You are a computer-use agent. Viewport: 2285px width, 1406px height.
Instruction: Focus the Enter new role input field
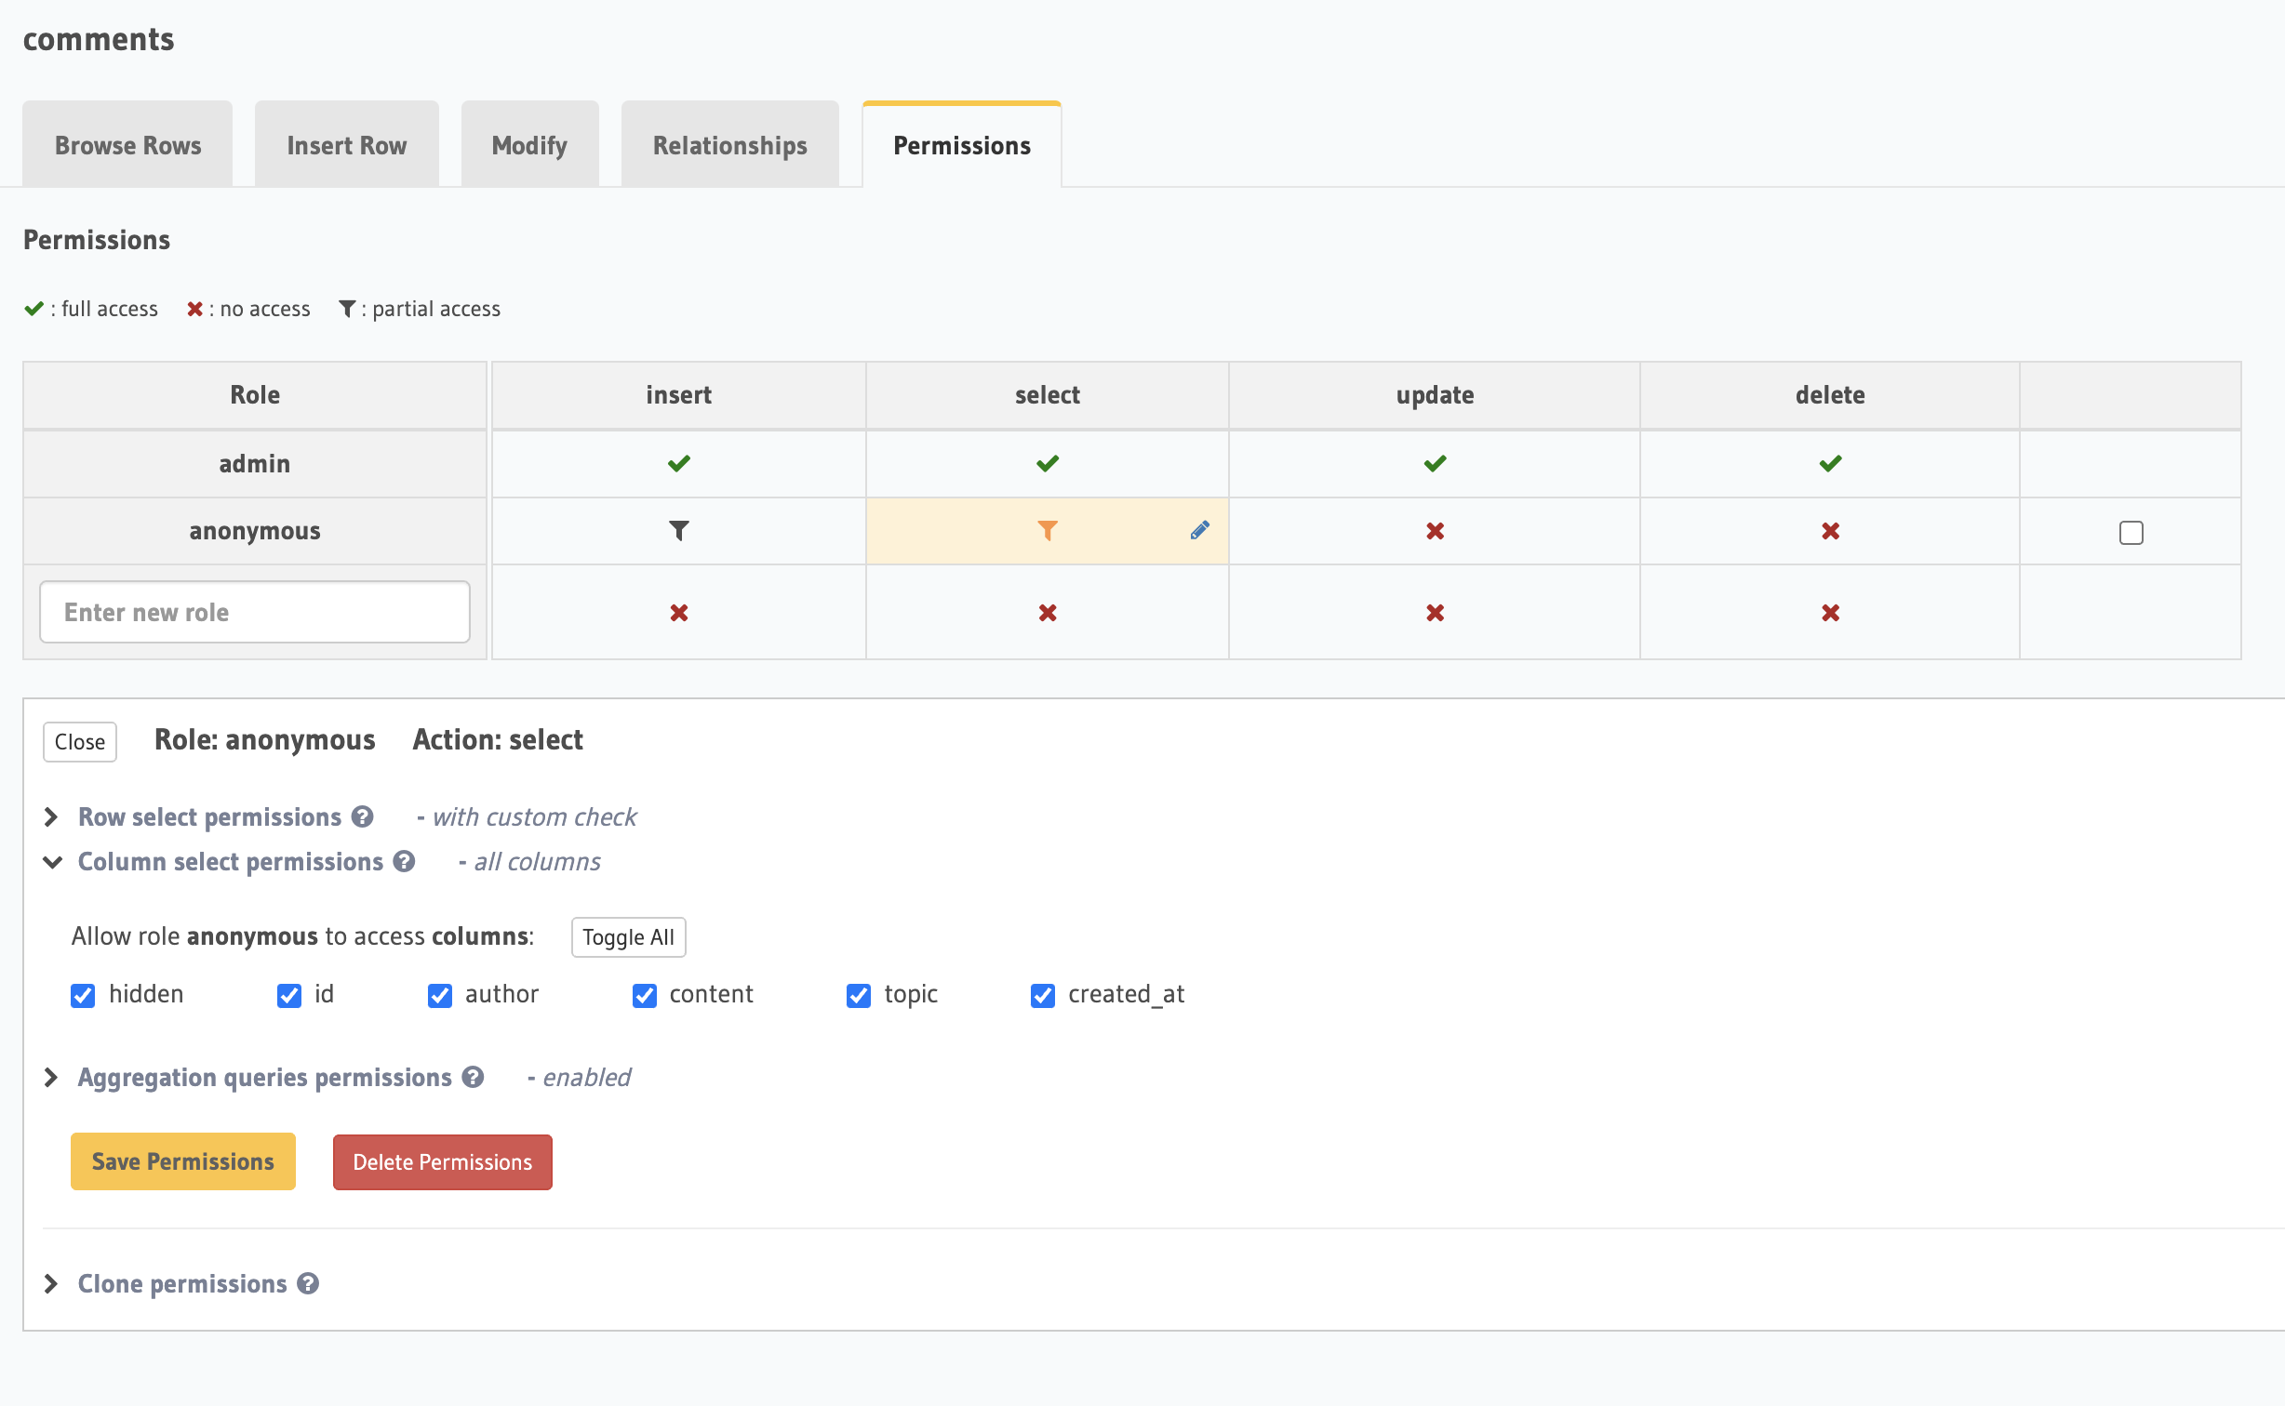coord(255,612)
